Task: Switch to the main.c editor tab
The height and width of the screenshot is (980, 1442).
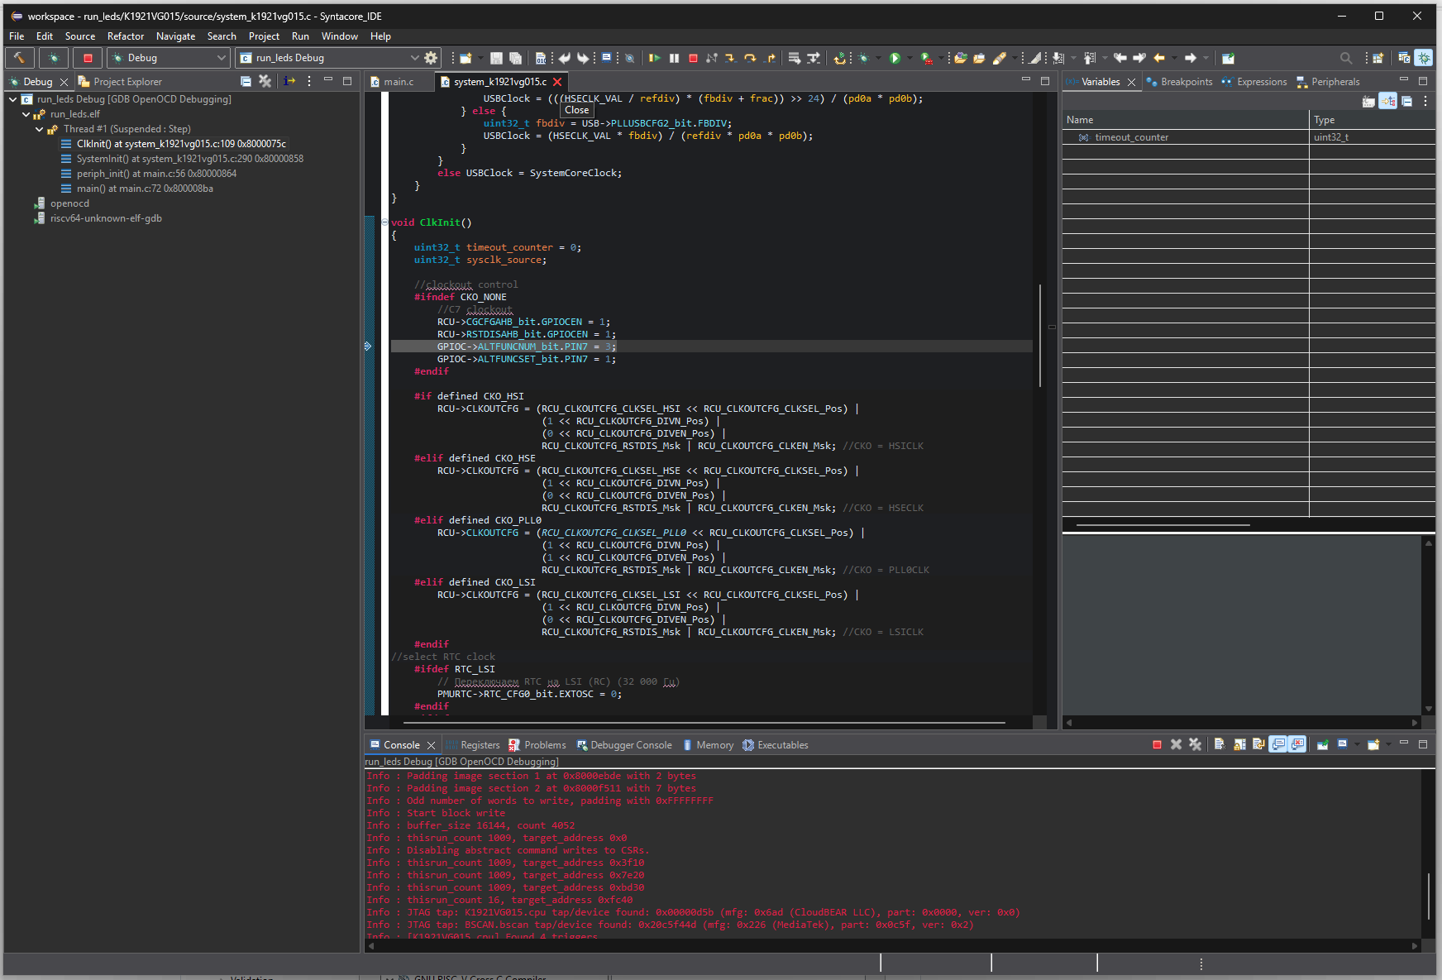Action: 398,82
